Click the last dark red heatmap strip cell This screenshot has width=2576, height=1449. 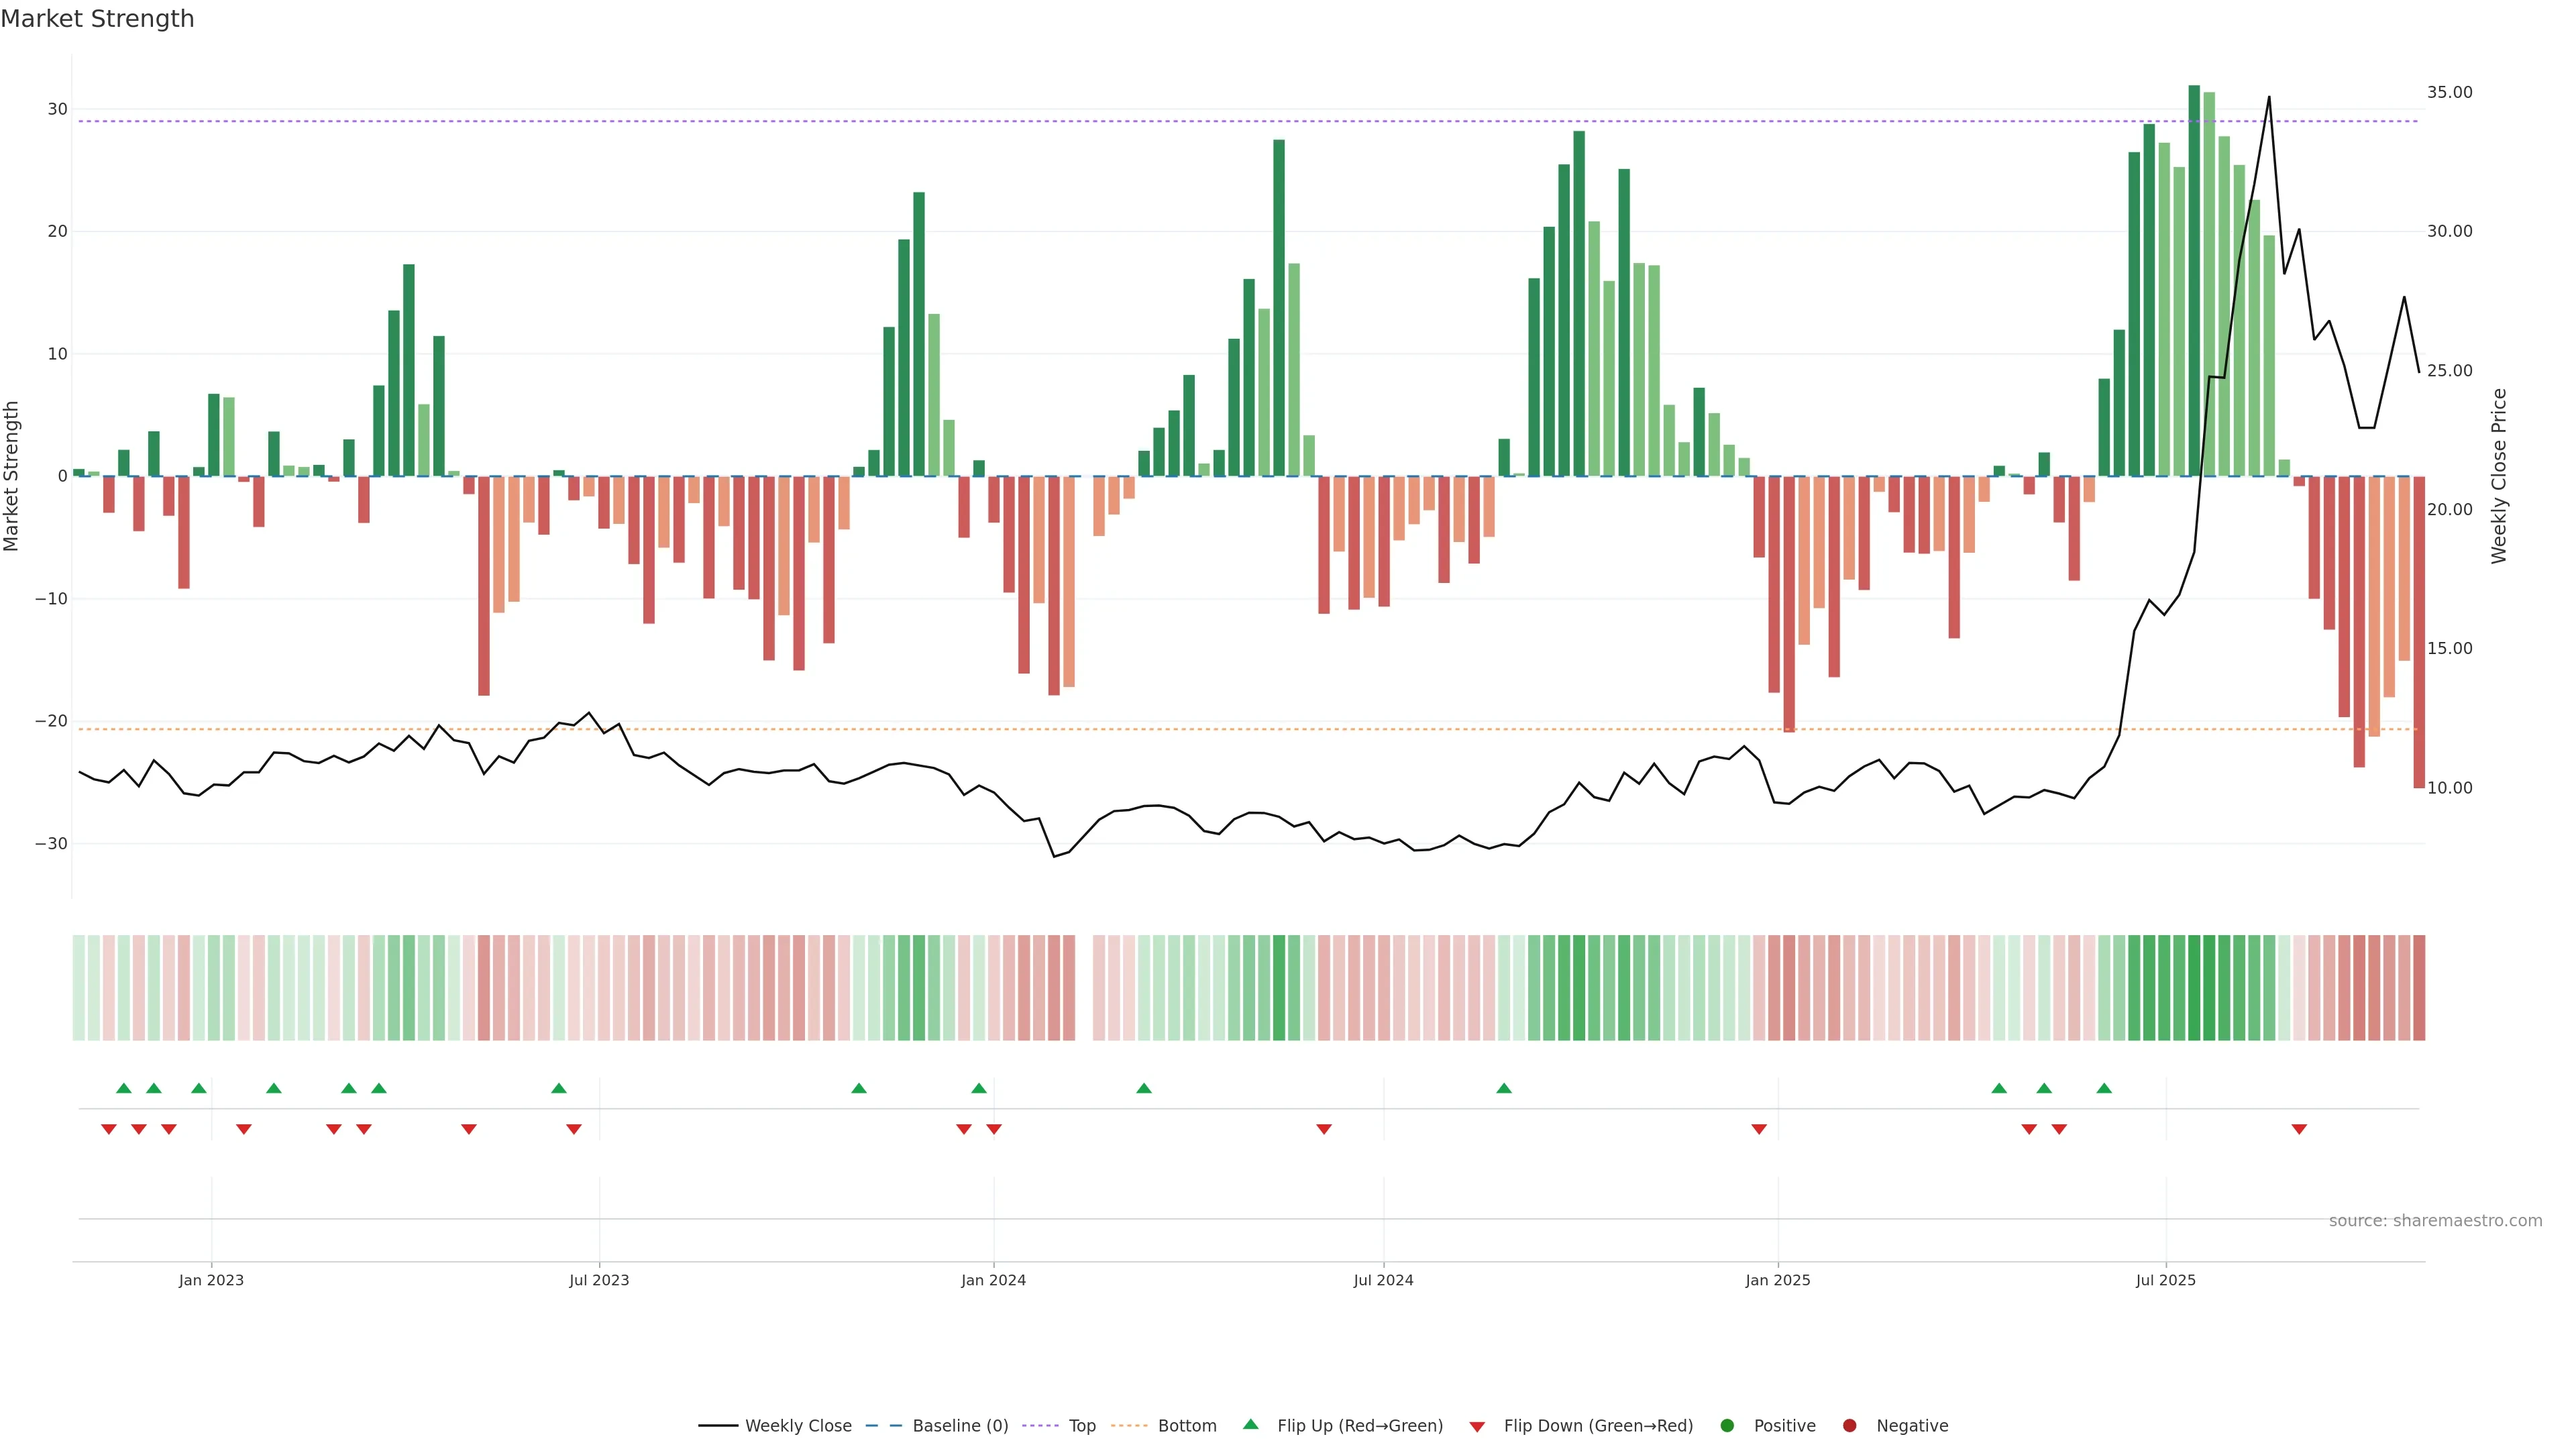2419,988
